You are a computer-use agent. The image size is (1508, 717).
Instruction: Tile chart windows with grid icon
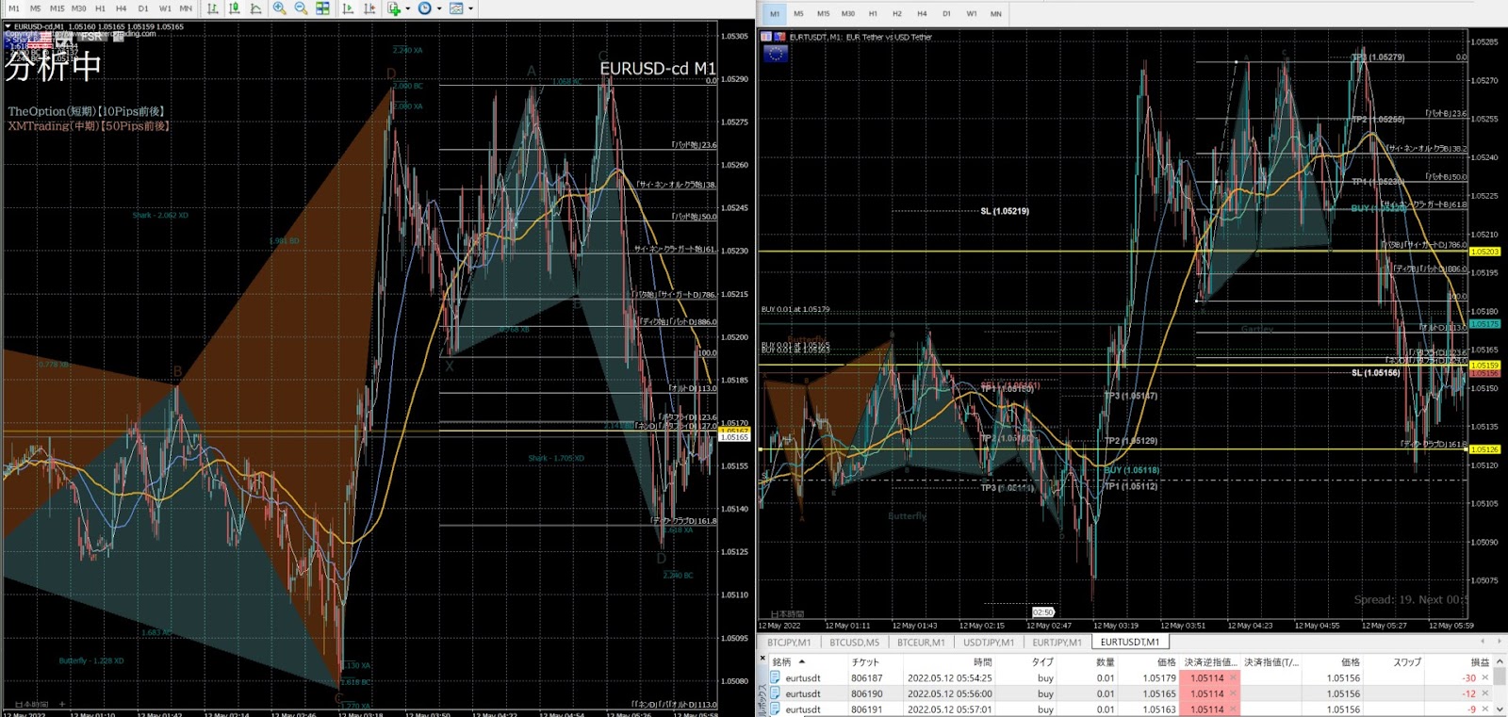tap(322, 8)
